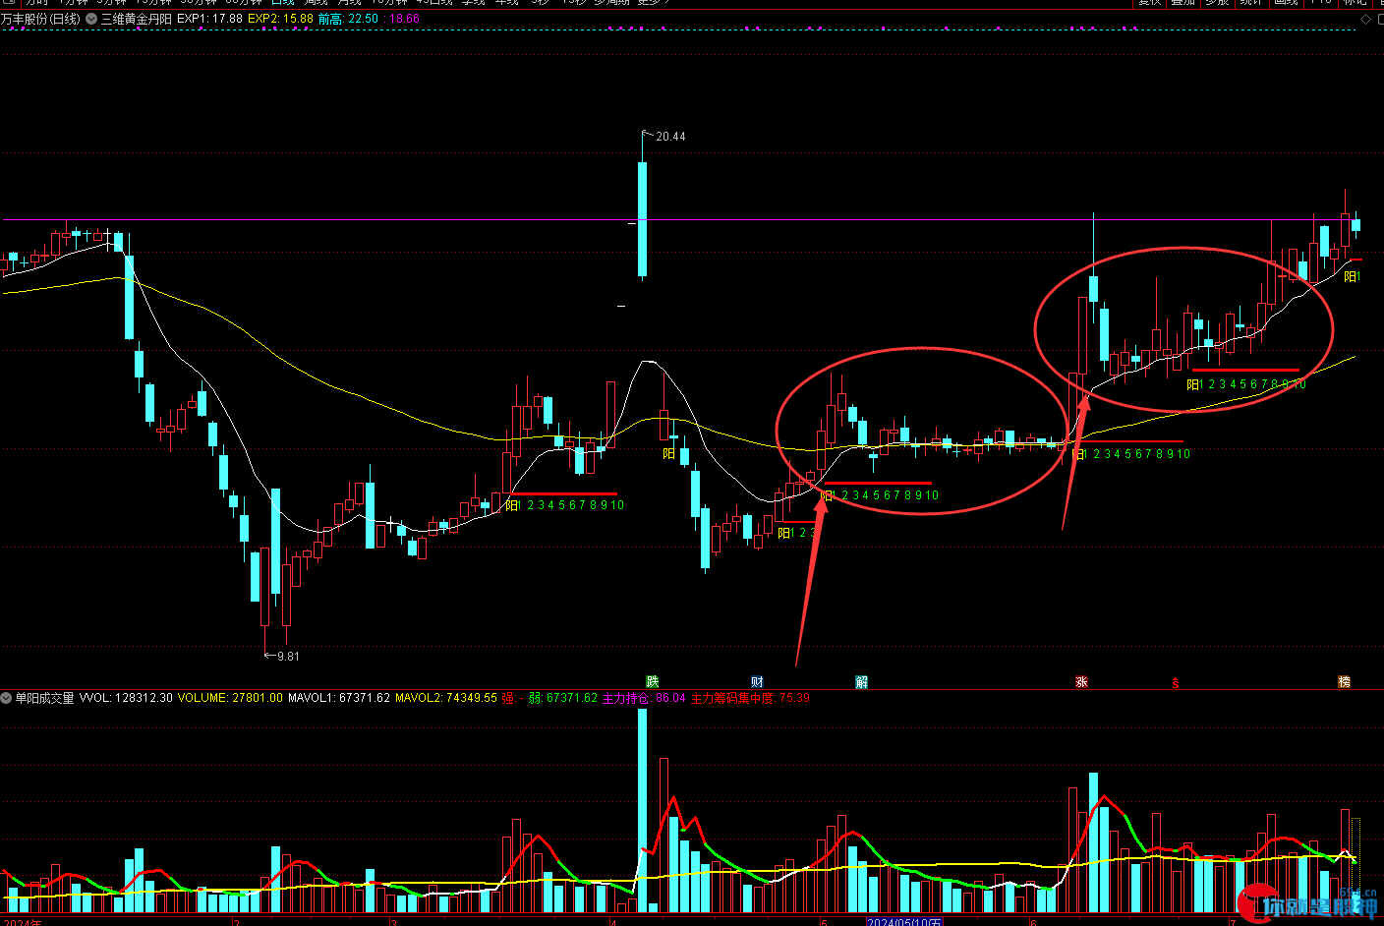This screenshot has width=1384, height=926.
Task: Click the red 涨 event marker icon
Action: [1081, 682]
